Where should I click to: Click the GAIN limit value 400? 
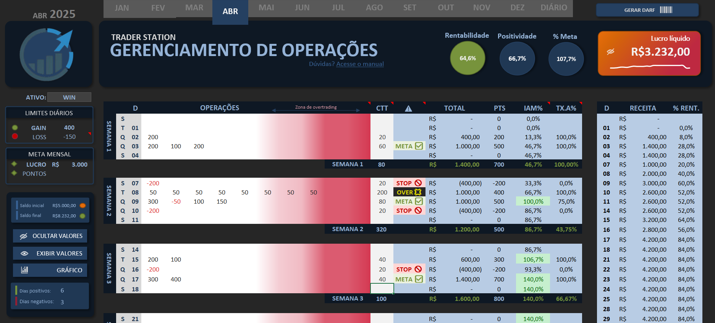69,128
